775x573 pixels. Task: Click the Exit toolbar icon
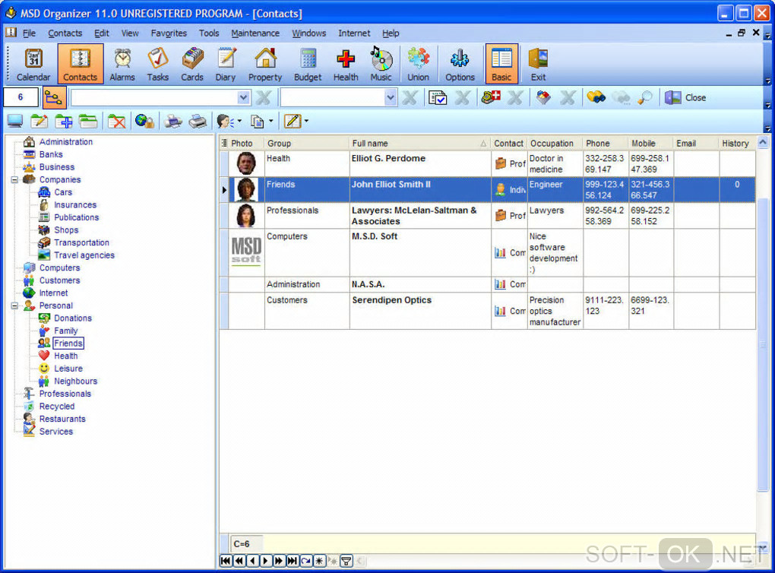(x=538, y=64)
